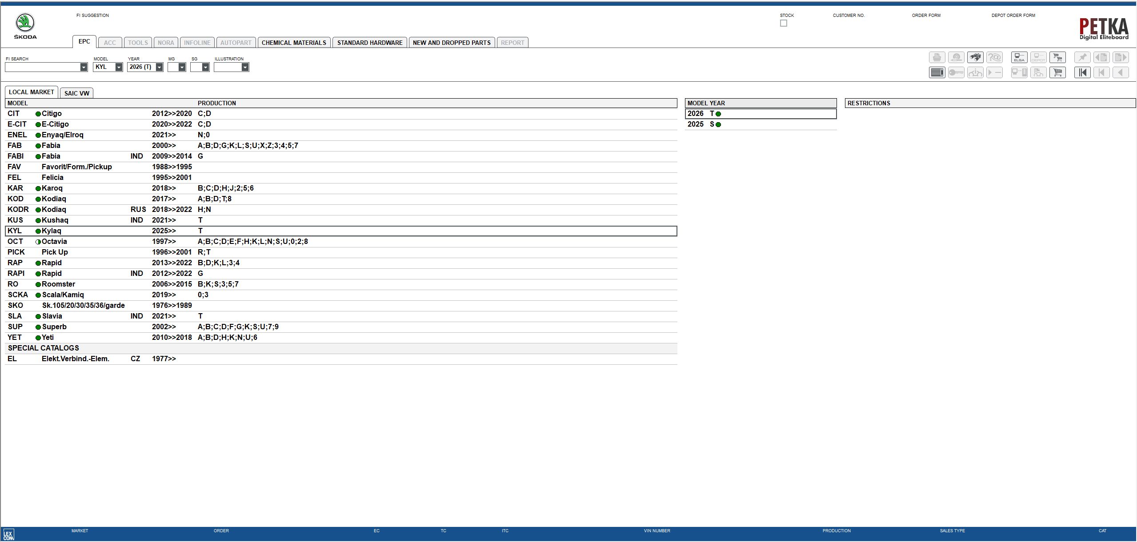Select model year 2025 S row
The width and height of the screenshot is (1137, 542).
(x=761, y=124)
